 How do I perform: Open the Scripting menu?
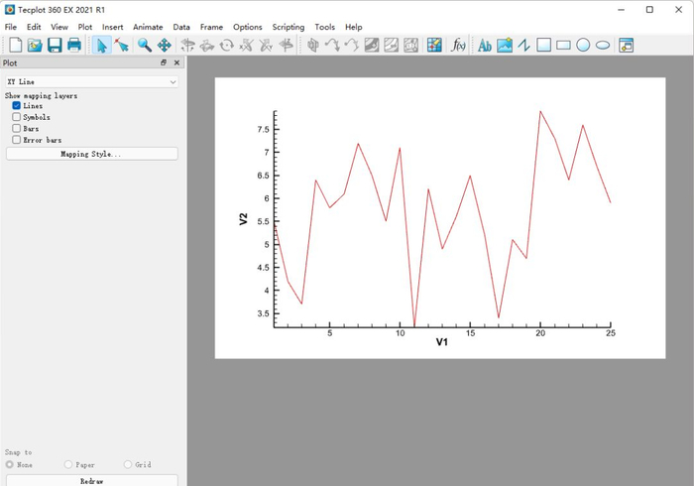point(289,27)
